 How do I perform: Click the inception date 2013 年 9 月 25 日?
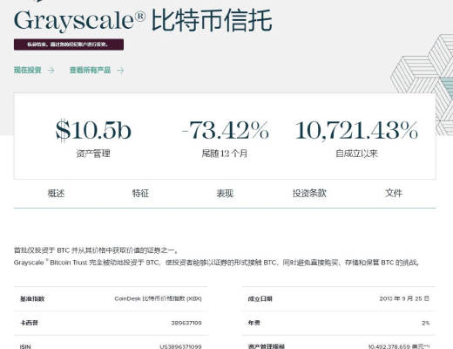coord(404,298)
